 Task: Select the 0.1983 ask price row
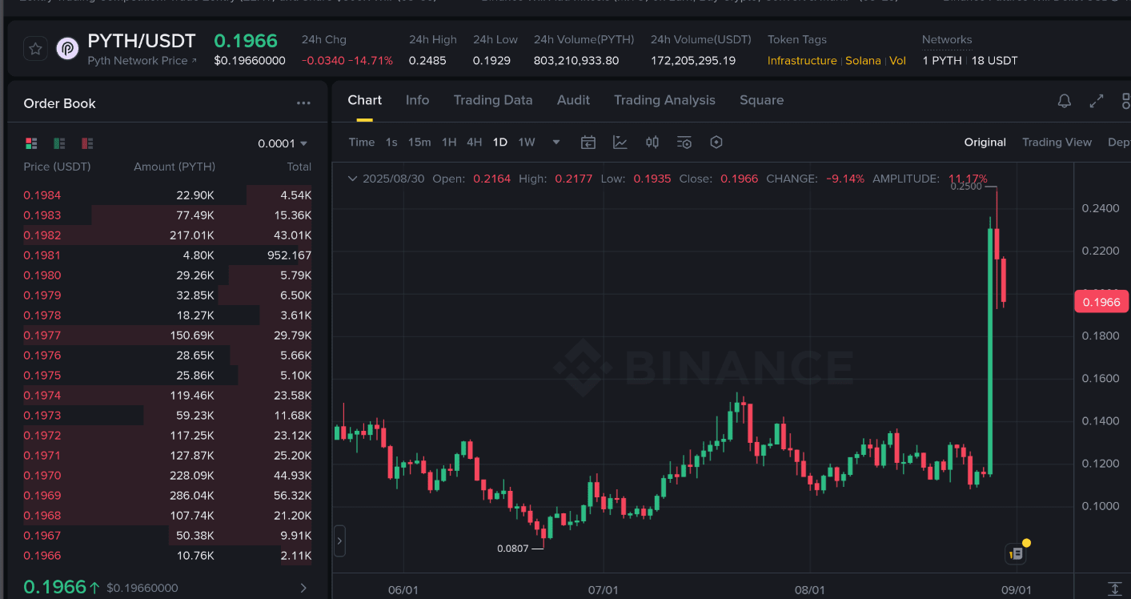167,215
